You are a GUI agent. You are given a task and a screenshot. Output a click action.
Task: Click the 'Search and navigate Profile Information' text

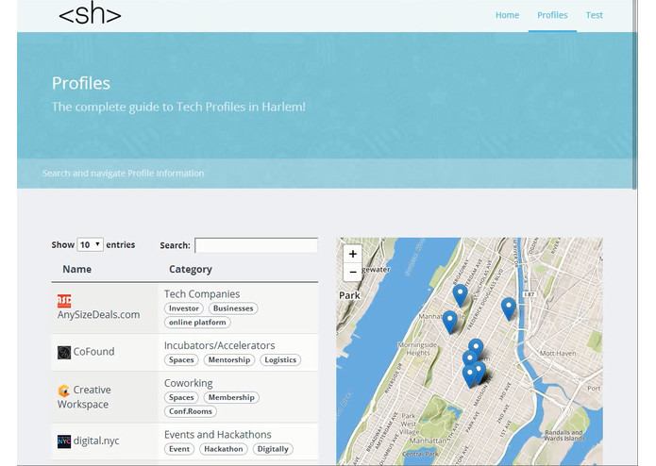click(x=123, y=173)
